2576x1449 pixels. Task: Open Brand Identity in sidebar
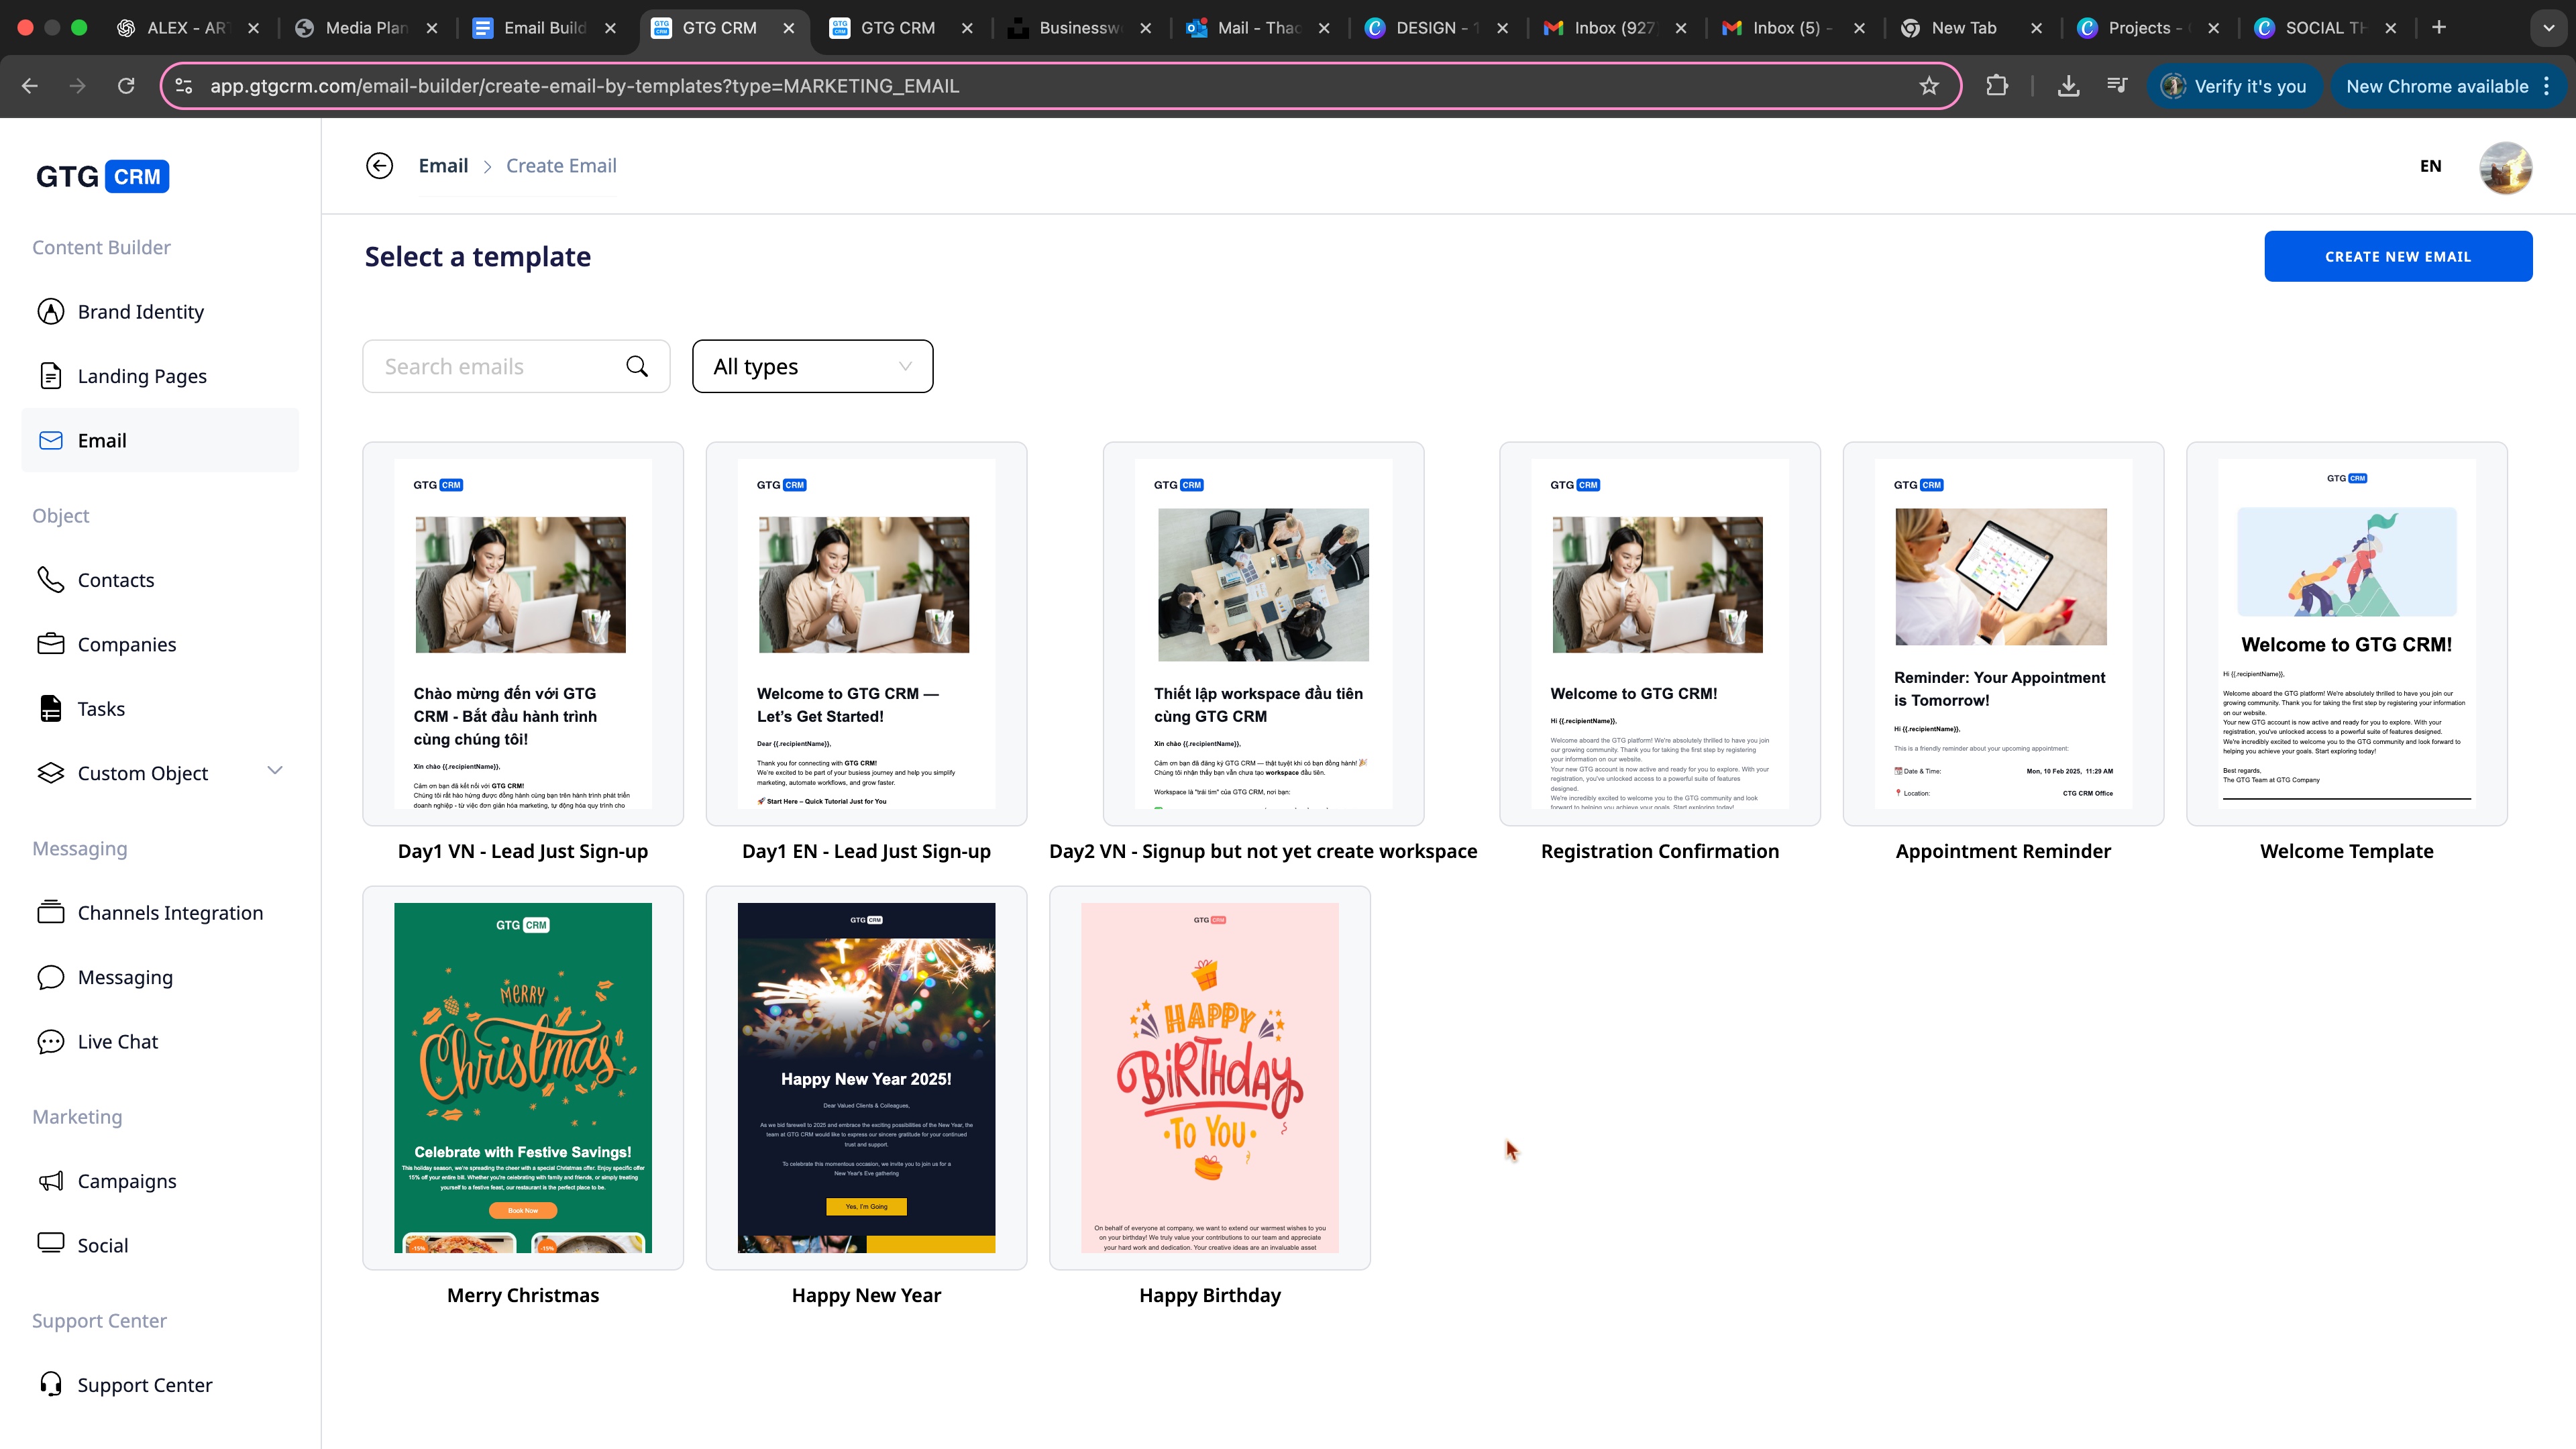point(140,312)
